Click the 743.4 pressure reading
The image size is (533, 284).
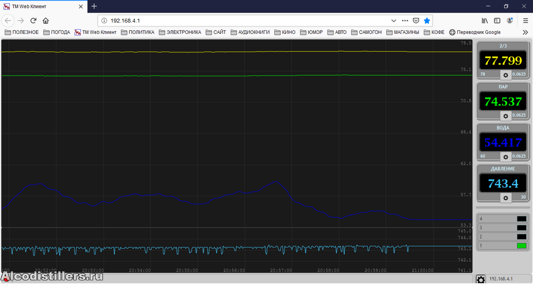pyautogui.click(x=503, y=184)
